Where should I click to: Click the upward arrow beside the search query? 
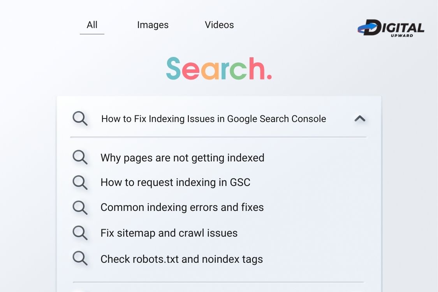pyautogui.click(x=359, y=119)
